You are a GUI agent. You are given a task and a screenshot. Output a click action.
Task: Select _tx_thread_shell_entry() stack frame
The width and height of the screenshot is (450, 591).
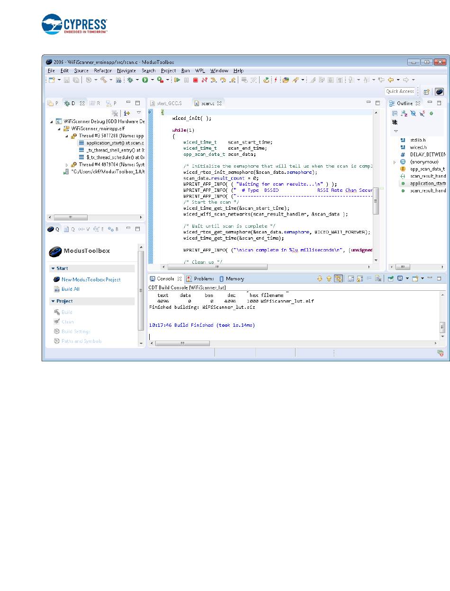tap(111, 150)
